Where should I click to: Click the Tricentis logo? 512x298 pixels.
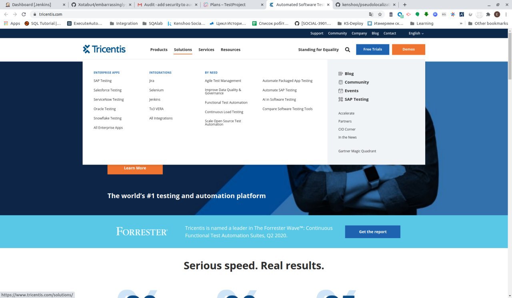click(104, 49)
